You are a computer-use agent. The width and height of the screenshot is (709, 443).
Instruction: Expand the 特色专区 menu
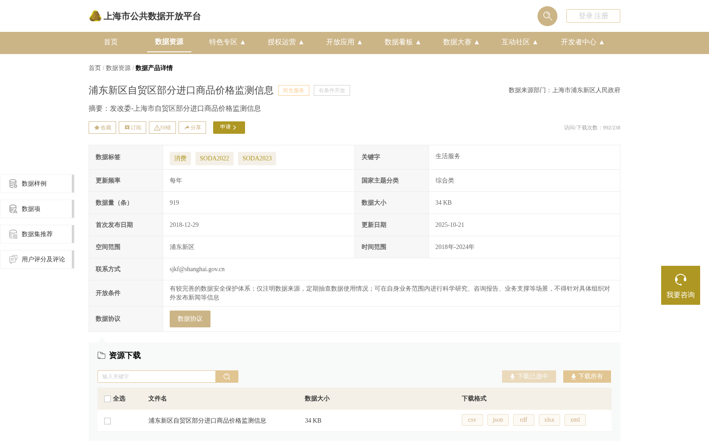click(227, 42)
